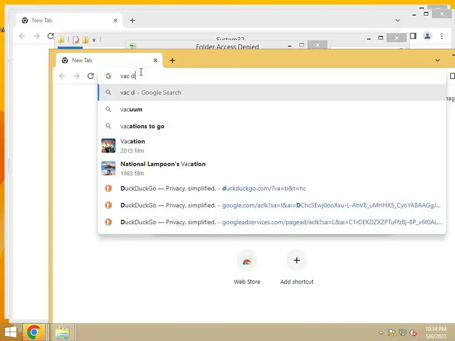Screen dimensions: 455x341
Task: Click the muted volume tray icon
Action: 413,333
